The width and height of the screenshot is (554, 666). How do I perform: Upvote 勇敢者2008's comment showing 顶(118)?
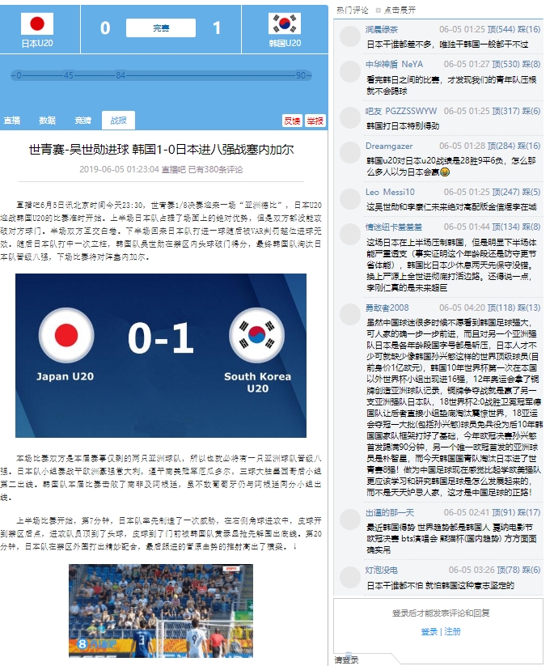tap(501, 308)
